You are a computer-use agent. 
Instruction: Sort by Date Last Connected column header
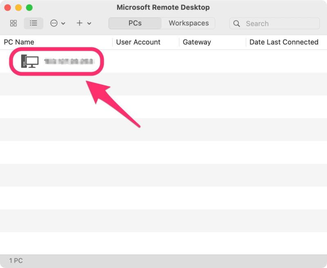pyautogui.click(x=284, y=42)
